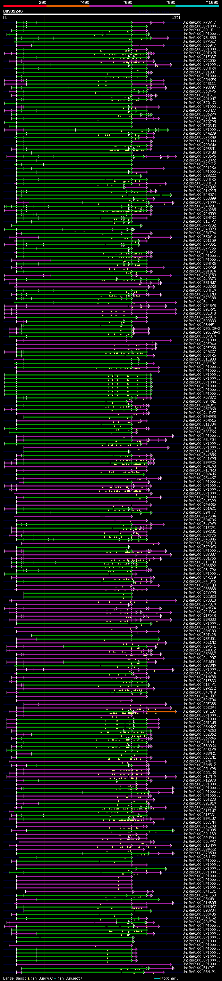The height and width of the screenshot is (981, 222).
Task: Select row 'UniRef100_A4H3P3'
Action: coord(199,229)
